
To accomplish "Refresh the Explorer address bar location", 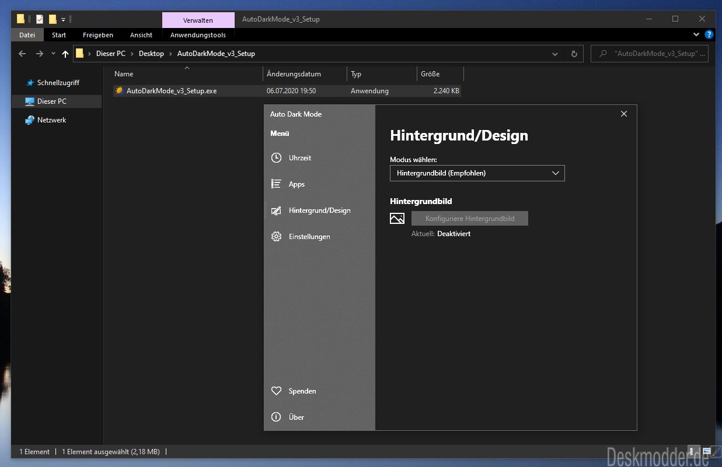I will pyautogui.click(x=574, y=54).
